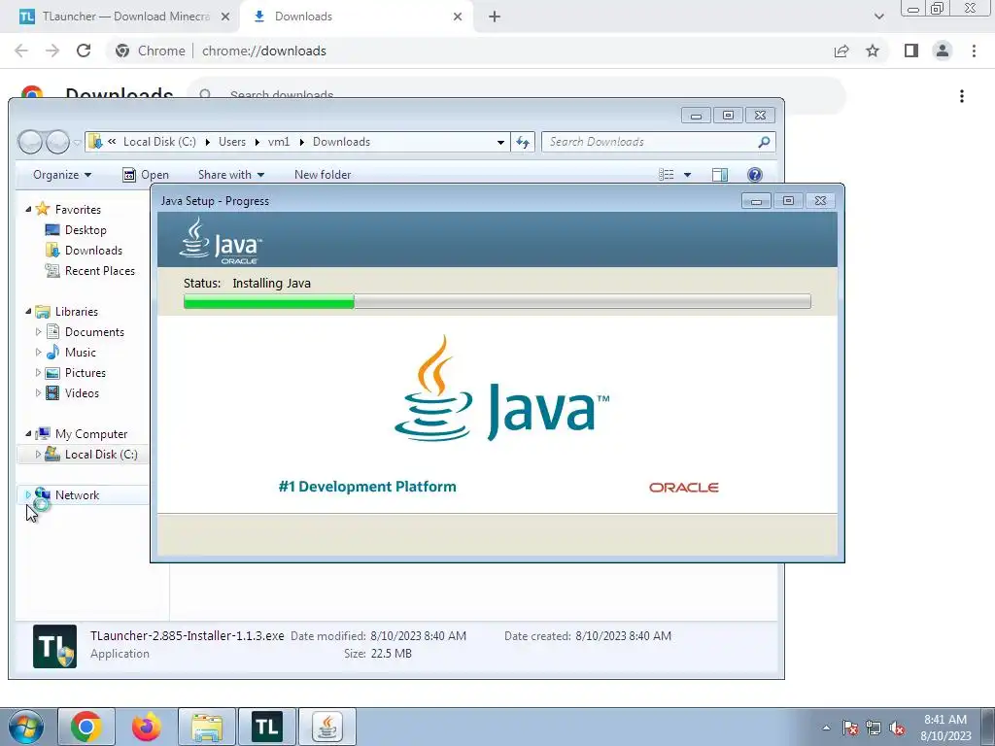995x746 pixels.
Task: Switch to the Downloads tab
Action: point(356,17)
